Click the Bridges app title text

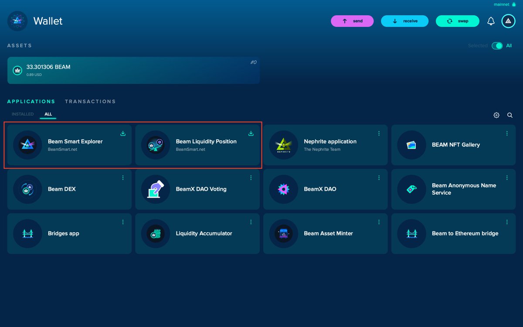tap(64, 234)
